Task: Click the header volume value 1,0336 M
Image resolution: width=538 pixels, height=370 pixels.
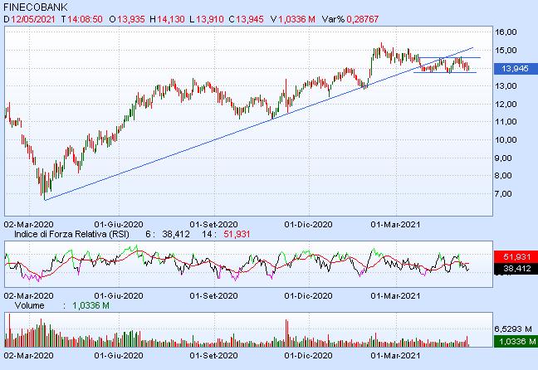Action: (x=296, y=19)
